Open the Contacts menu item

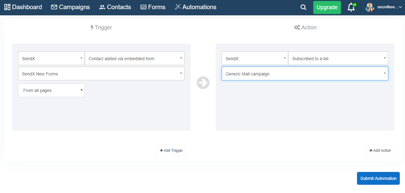click(115, 7)
